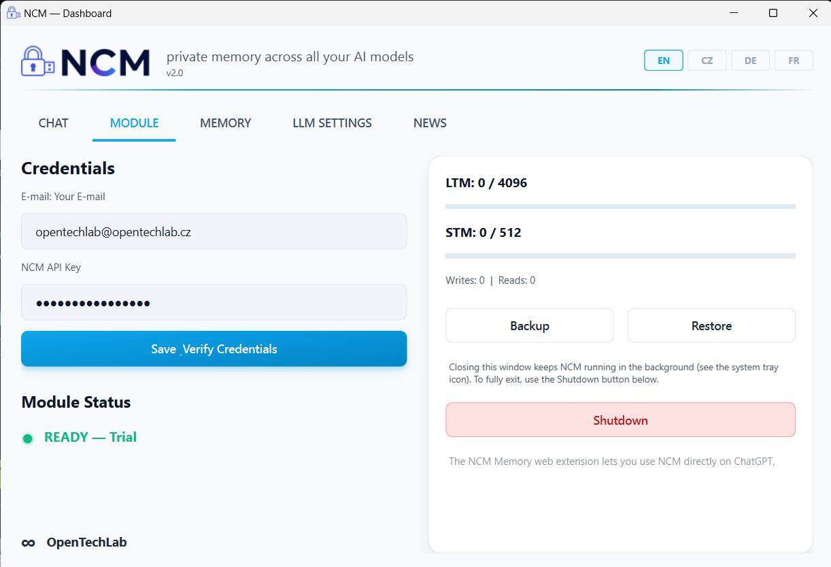831x567 pixels.
Task: Click Save Verify Credentials button
Action: tap(214, 349)
